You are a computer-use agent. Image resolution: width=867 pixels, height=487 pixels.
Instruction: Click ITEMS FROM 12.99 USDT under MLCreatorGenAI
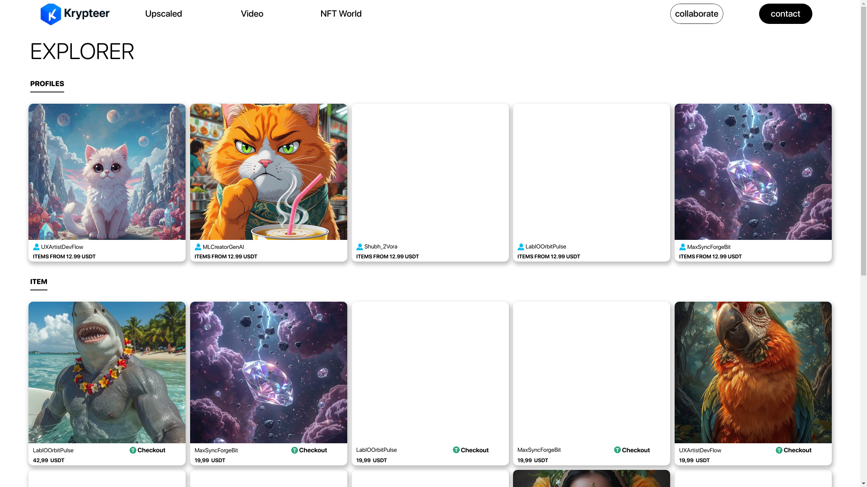coord(226,257)
